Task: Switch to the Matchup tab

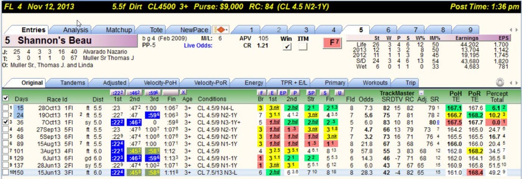Action: [x=119, y=30]
